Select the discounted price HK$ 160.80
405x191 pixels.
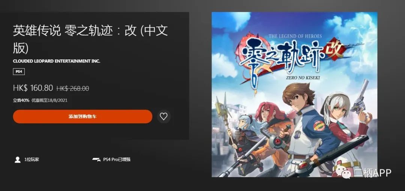[x=33, y=88]
